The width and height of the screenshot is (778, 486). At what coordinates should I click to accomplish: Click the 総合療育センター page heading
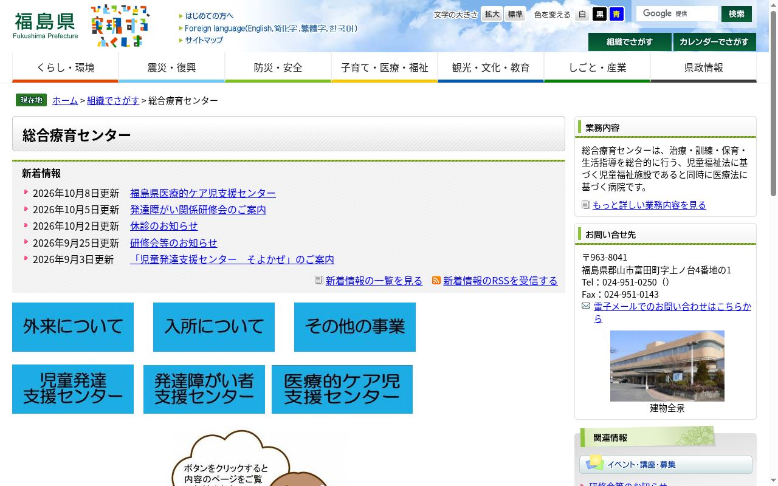(x=77, y=135)
